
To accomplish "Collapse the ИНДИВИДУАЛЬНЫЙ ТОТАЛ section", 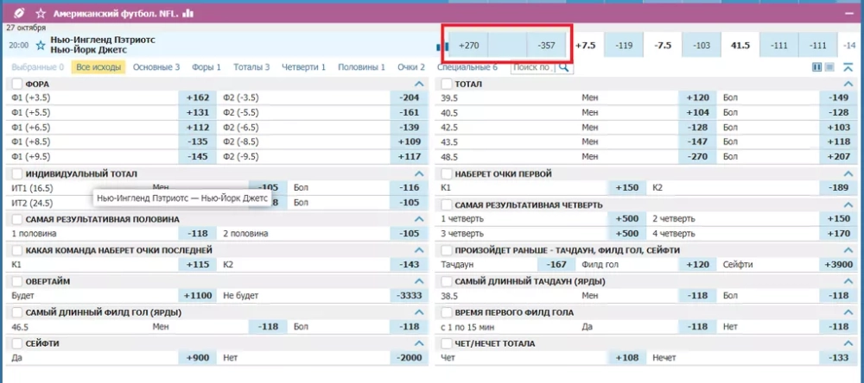I will [x=419, y=174].
